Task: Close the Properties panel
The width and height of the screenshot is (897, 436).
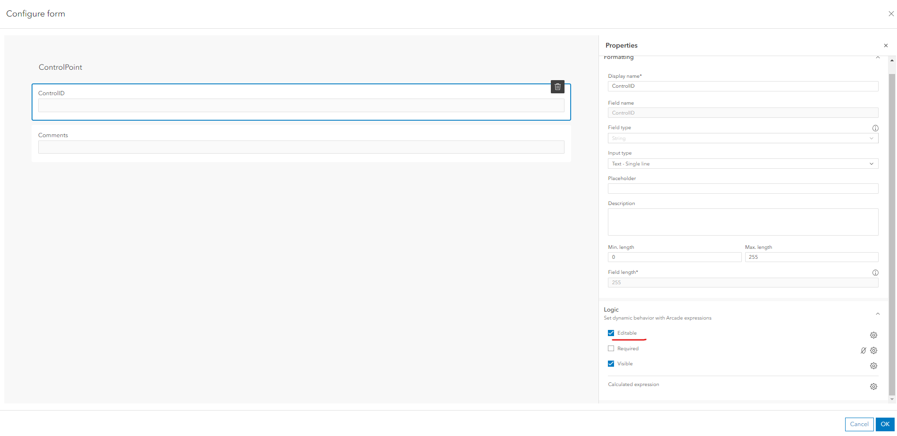Action: tap(886, 46)
